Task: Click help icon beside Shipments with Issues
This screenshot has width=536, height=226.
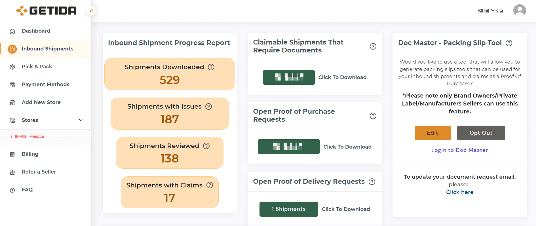Action: [x=209, y=106]
